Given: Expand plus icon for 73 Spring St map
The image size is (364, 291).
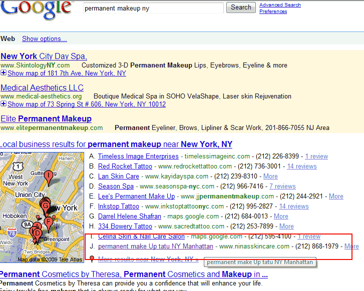Looking at the screenshot, I should click(x=3, y=104).
